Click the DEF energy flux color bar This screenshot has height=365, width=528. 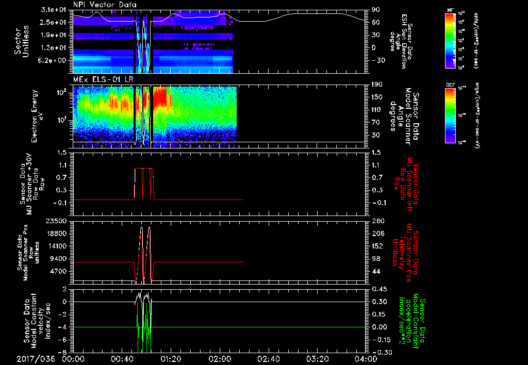pyautogui.click(x=450, y=115)
